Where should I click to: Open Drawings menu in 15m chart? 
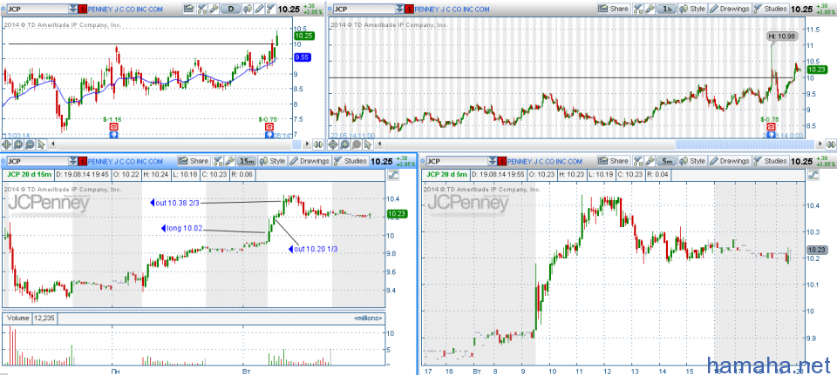click(310, 161)
